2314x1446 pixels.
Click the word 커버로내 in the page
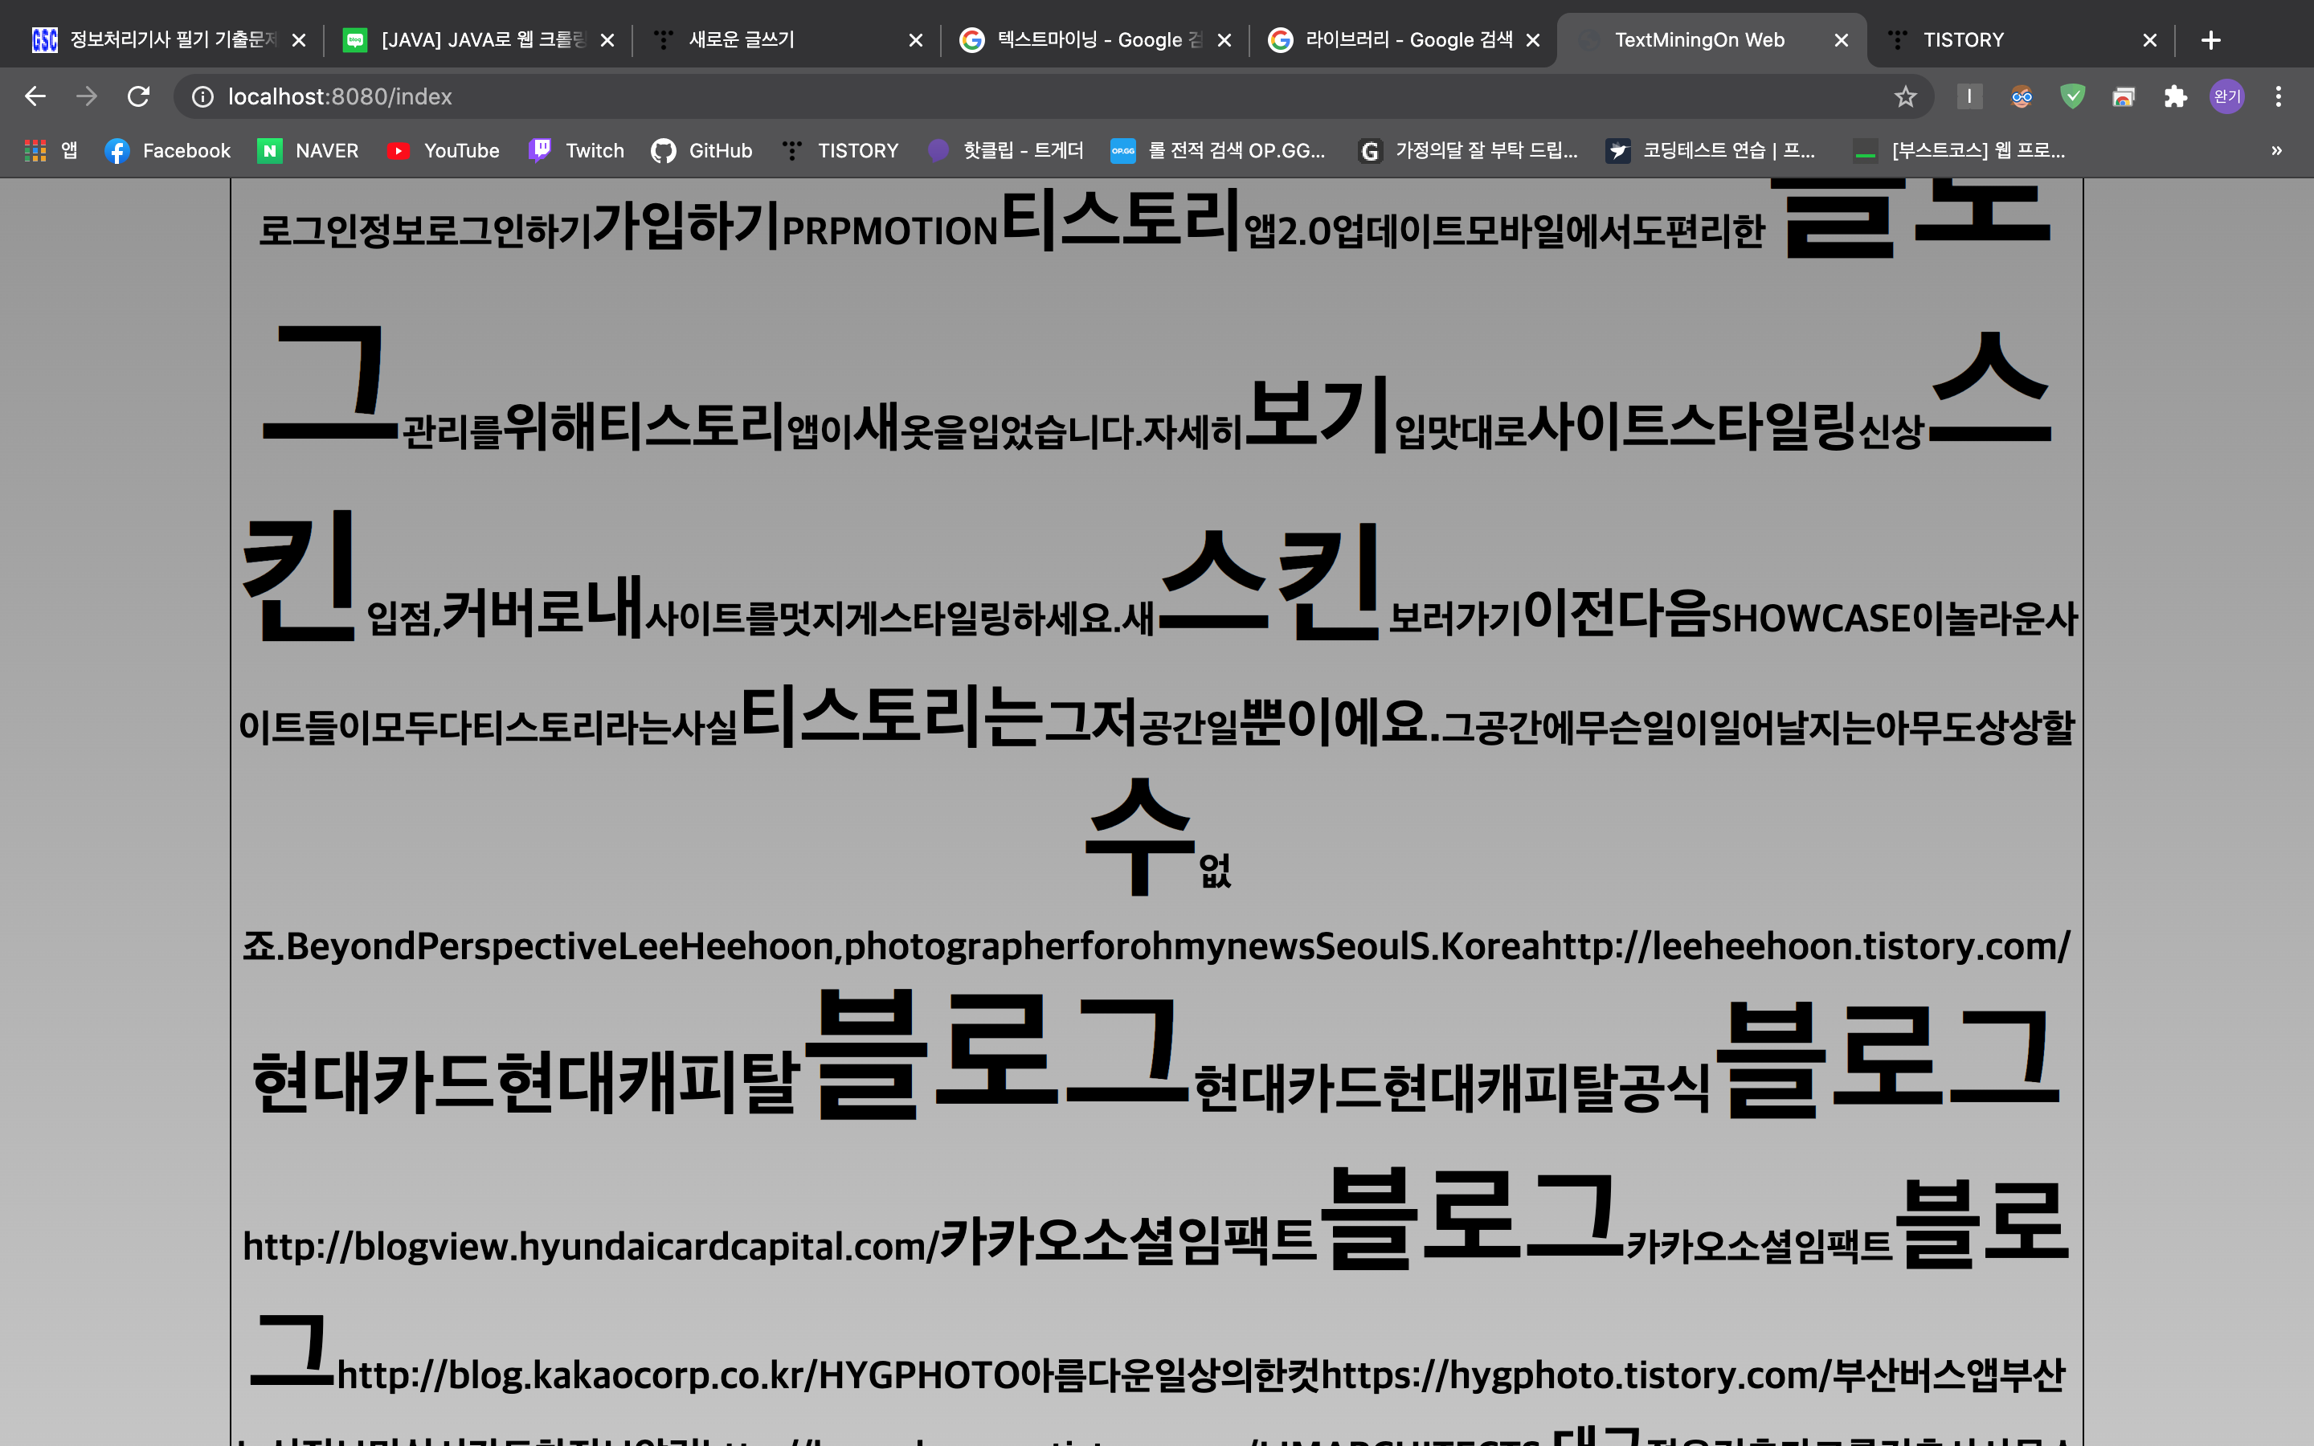[x=542, y=608]
